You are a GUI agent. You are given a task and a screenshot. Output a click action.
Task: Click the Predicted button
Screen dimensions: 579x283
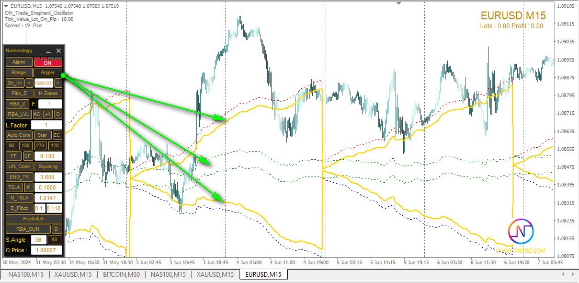33,219
